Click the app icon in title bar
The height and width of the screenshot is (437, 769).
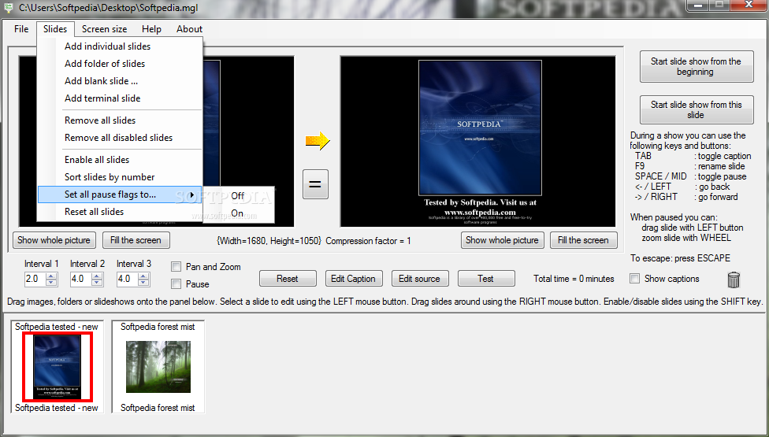9,7
